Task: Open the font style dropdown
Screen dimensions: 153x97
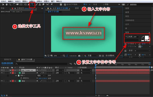Action: tap(139, 40)
